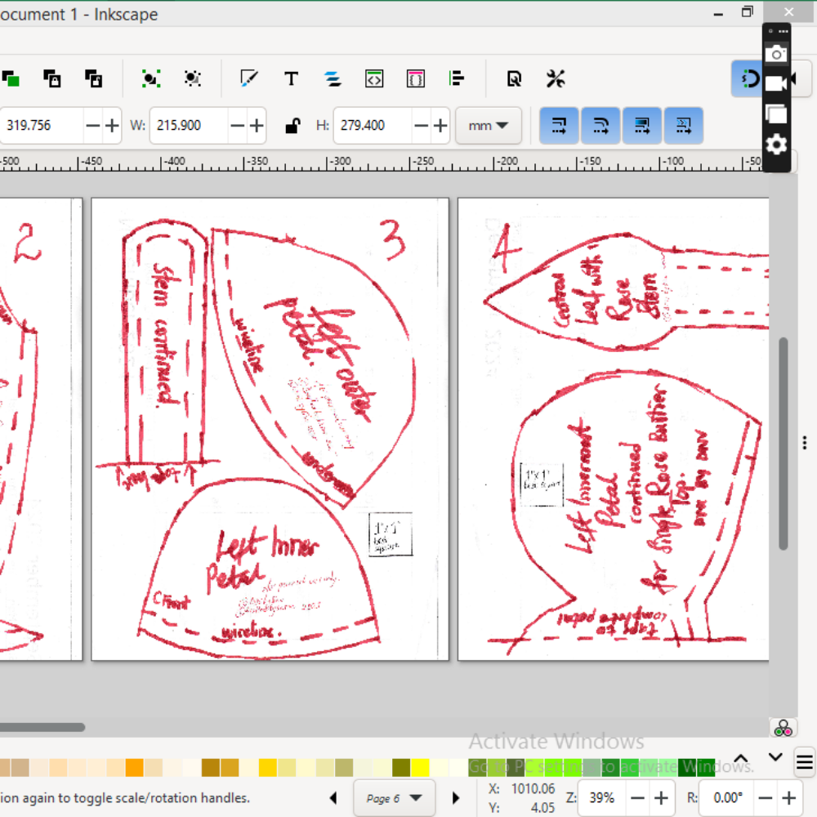This screenshot has height=817, width=817.
Task: Pick the tan palette swatch
Action: 20,767
